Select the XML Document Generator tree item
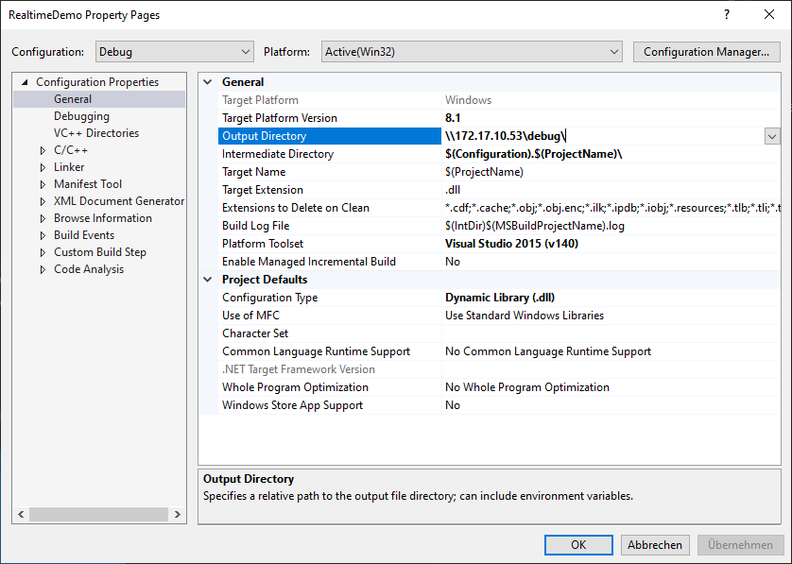Screen dimensions: 792x564 click(119, 200)
